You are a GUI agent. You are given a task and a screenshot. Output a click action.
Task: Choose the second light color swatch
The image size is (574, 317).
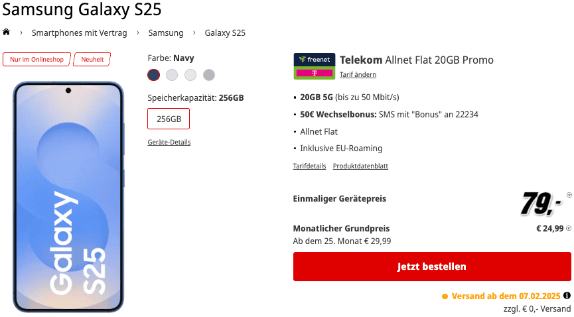click(x=172, y=75)
